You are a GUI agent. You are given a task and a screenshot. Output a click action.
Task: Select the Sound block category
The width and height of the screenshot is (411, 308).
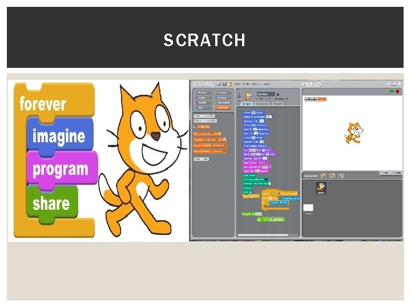(x=204, y=103)
